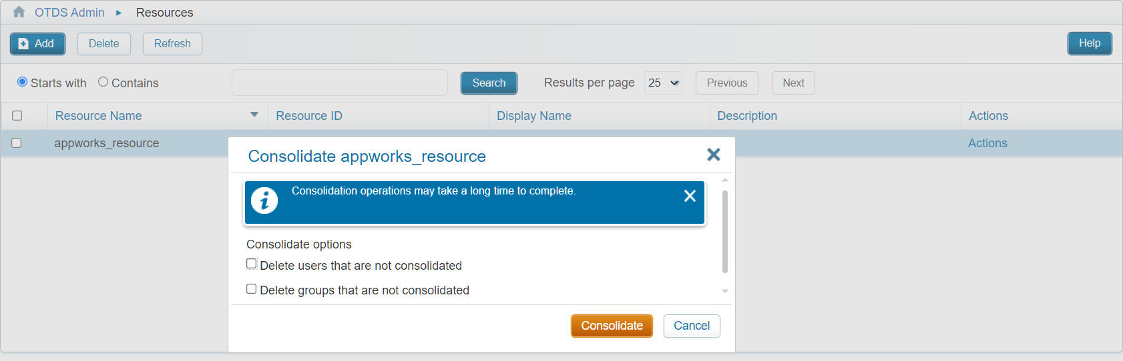Click the blue info icon in banner
Viewport: 1123px width, 361px height.
click(x=264, y=200)
